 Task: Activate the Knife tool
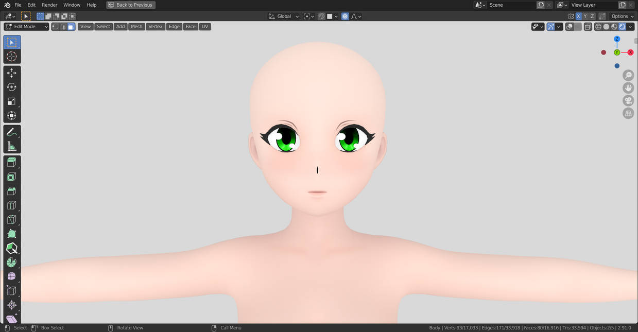[12, 220]
